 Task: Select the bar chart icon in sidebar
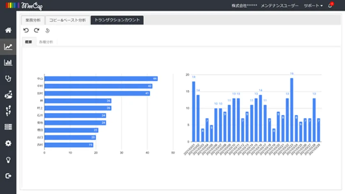pyautogui.click(x=8, y=63)
